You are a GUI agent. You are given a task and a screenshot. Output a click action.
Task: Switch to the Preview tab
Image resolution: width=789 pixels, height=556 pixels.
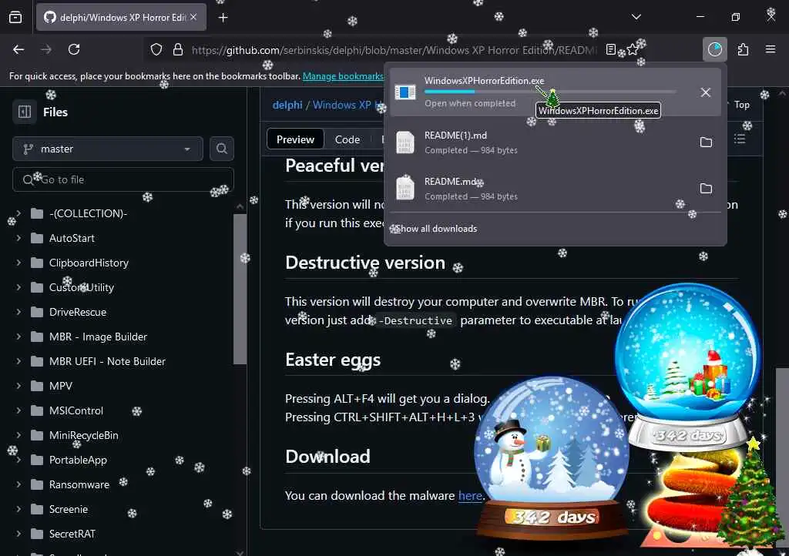pyautogui.click(x=295, y=139)
